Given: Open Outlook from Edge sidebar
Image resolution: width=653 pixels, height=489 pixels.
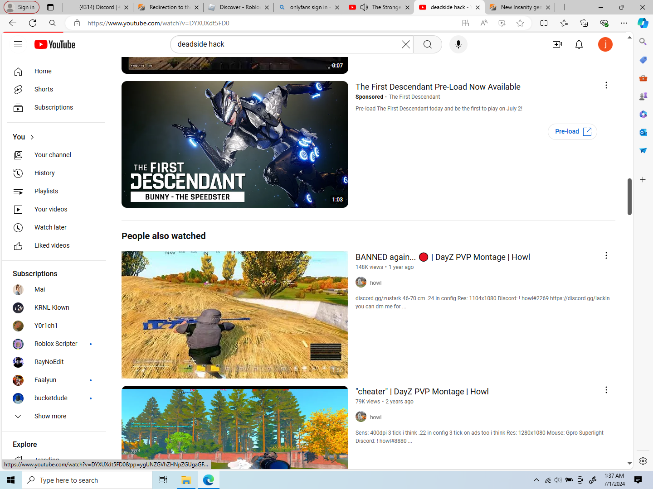Looking at the screenshot, I should click(x=643, y=132).
